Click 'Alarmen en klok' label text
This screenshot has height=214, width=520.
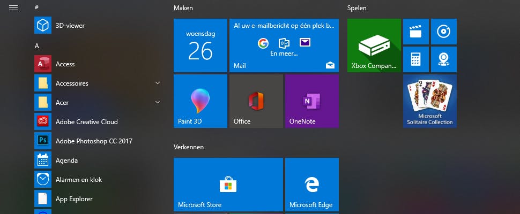(79, 180)
